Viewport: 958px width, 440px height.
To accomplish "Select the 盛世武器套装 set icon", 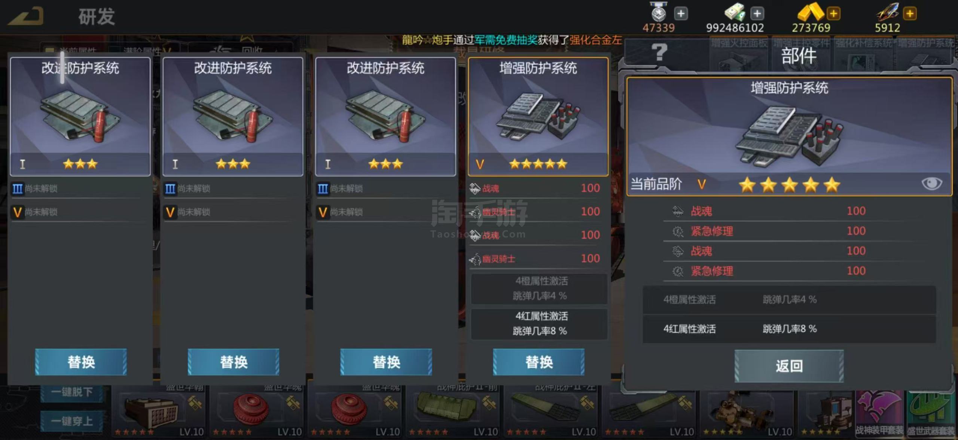I will pos(931,414).
